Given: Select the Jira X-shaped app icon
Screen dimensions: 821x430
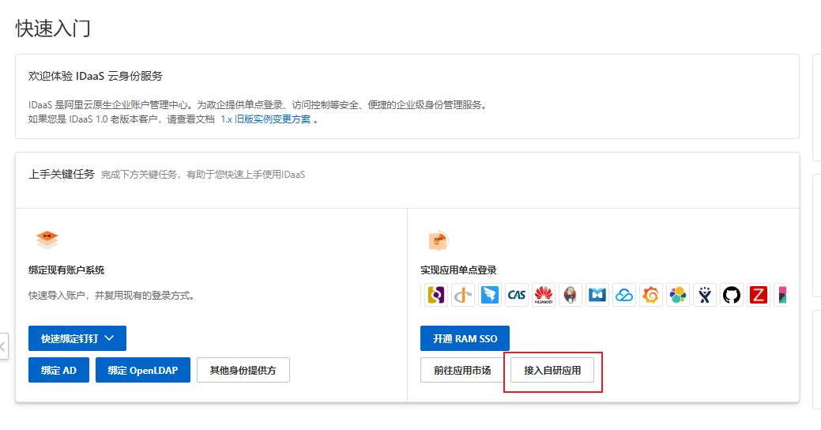Looking at the screenshot, I should 705,295.
